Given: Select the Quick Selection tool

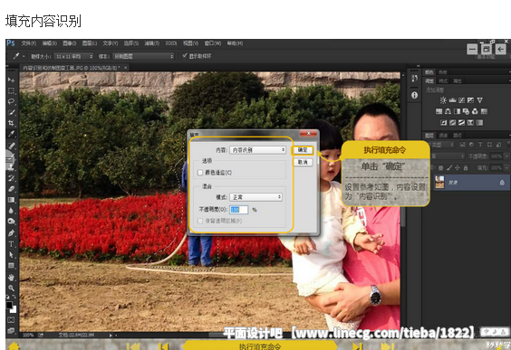Looking at the screenshot, I should [x=12, y=112].
